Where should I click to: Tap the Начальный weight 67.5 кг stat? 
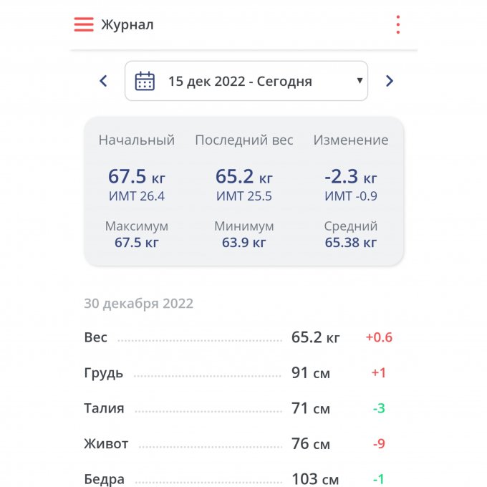point(136,176)
